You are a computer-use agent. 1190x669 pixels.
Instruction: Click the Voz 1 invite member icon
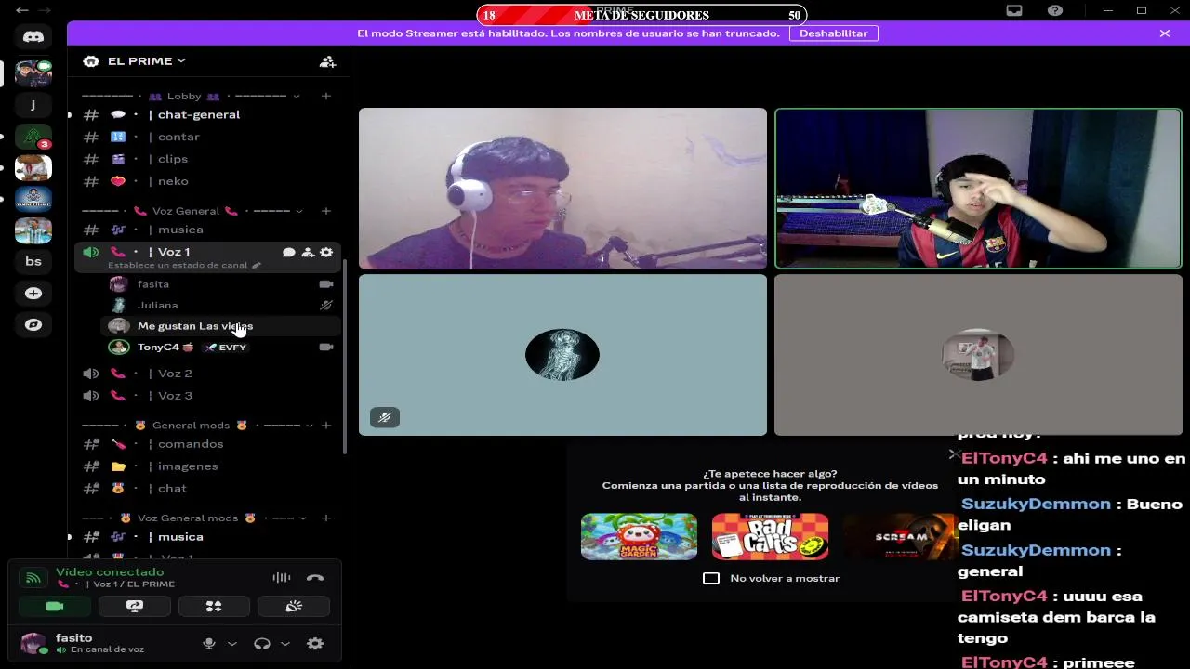coord(308,252)
